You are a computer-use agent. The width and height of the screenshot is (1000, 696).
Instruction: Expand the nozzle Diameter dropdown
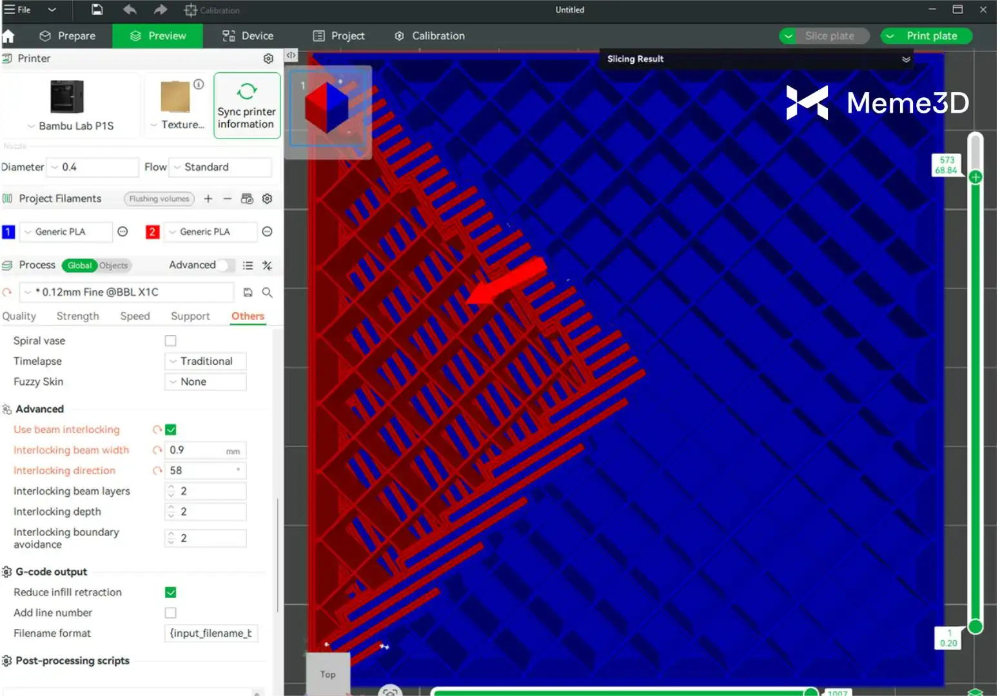click(x=93, y=168)
